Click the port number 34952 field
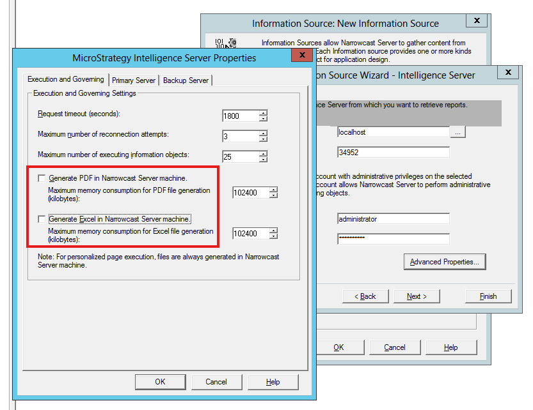The height and width of the screenshot is (410, 533). pyautogui.click(x=394, y=153)
